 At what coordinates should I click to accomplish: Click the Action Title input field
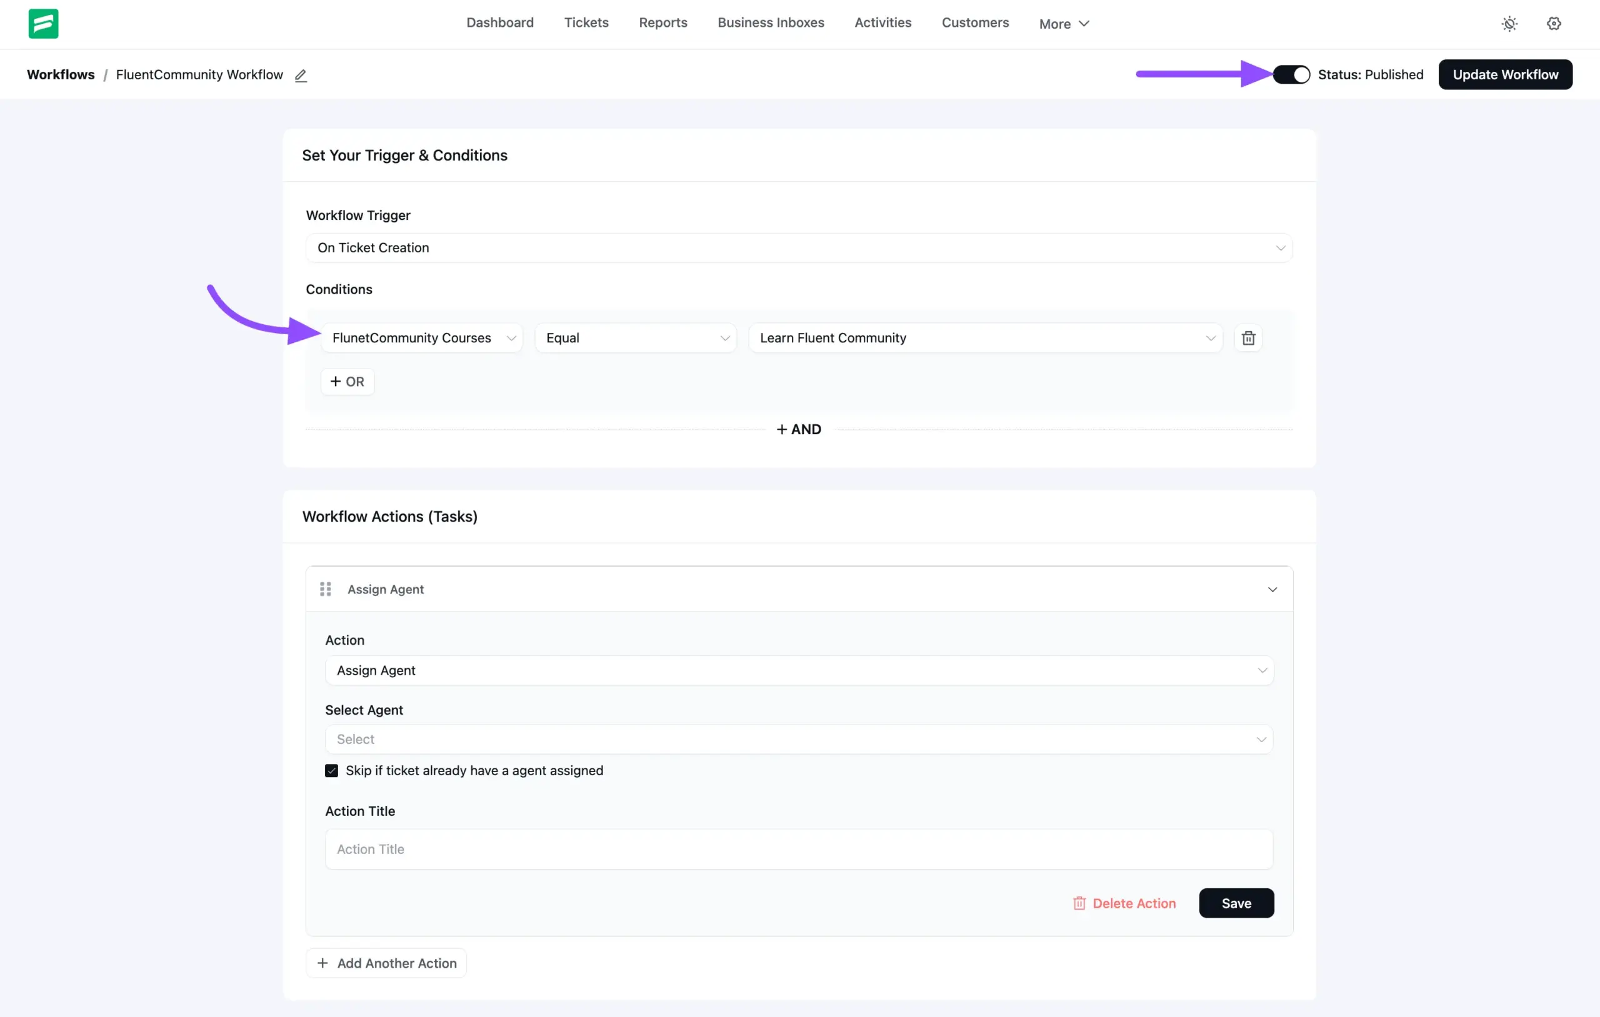click(x=799, y=849)
